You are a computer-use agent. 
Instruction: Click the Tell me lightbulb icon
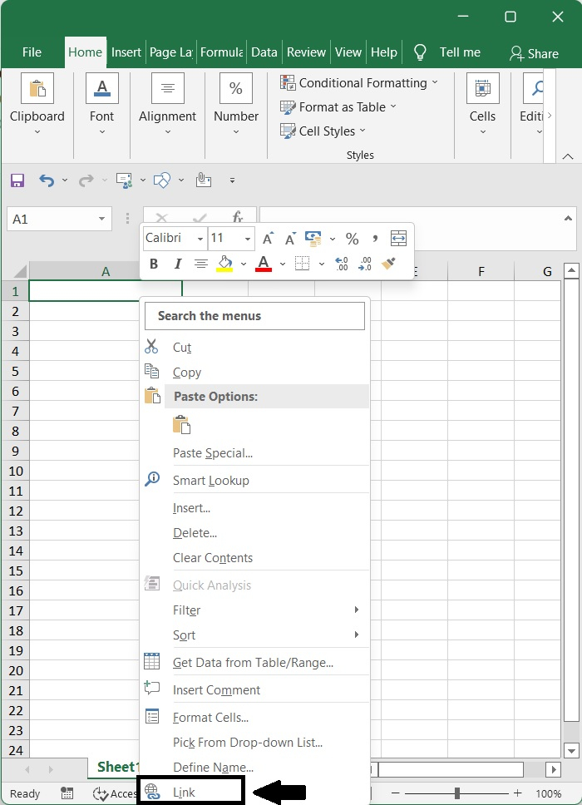(x=420, y=52)
